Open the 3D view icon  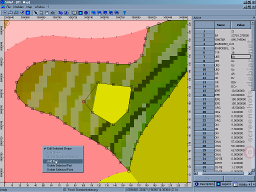click(x=60, y=12)
